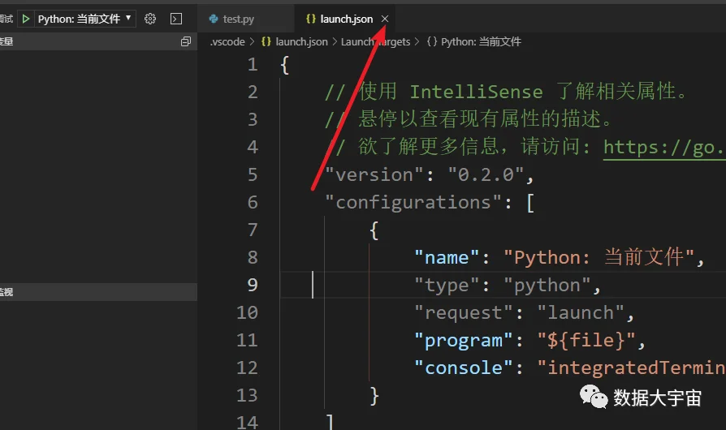Click the "name" key on line 8

447,257
